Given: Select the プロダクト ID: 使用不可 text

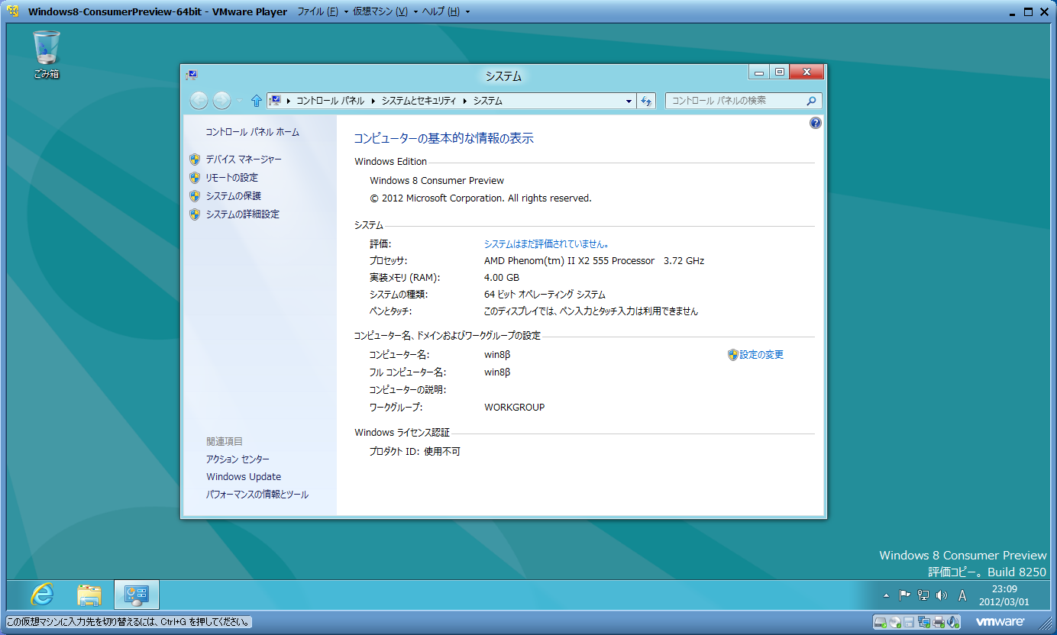Looking at the screenshot, I should pos(415,452).
